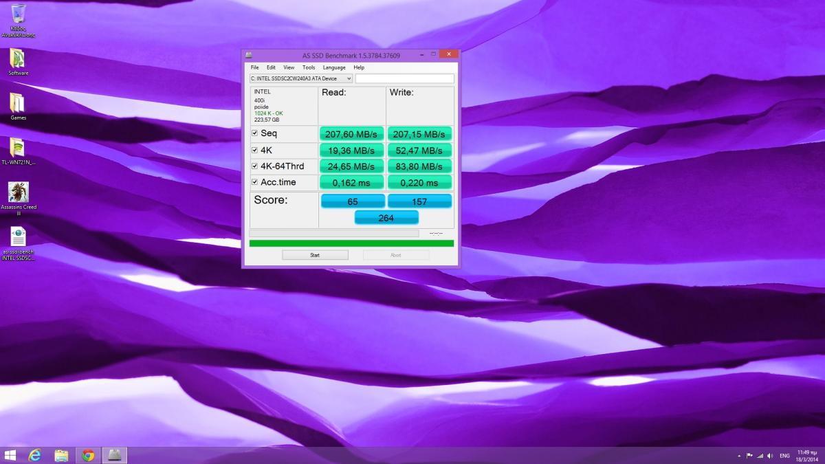Screen dimensions: 825x464
Task: Open the View menu
Action: click(289, 67)
